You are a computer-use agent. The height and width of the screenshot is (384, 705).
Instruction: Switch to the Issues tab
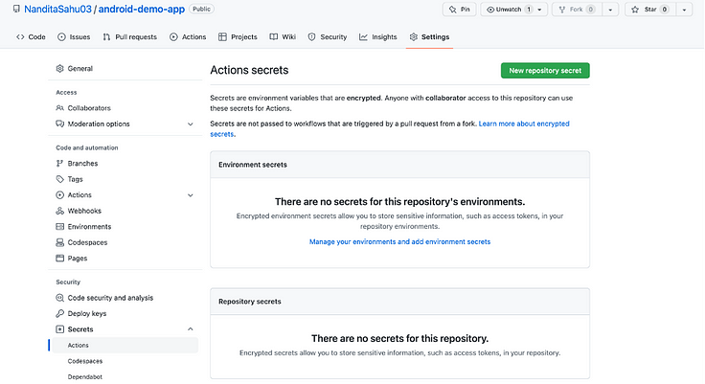(x=74, y=37)
